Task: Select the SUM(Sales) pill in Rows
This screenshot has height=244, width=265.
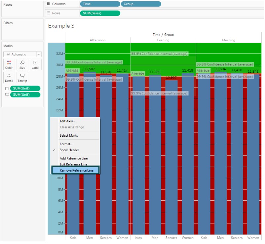Action: pyautogui.click(x=100, y=13)
